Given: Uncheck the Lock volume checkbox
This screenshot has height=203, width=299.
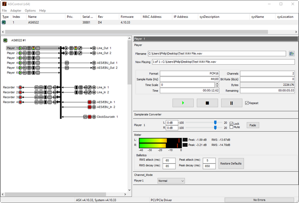Looking at the screenshot, I should [231, 123].
